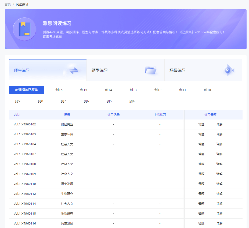The image size is (249, 228).
Task: Select the 剑13 book
Action: (x=133, y=90)
